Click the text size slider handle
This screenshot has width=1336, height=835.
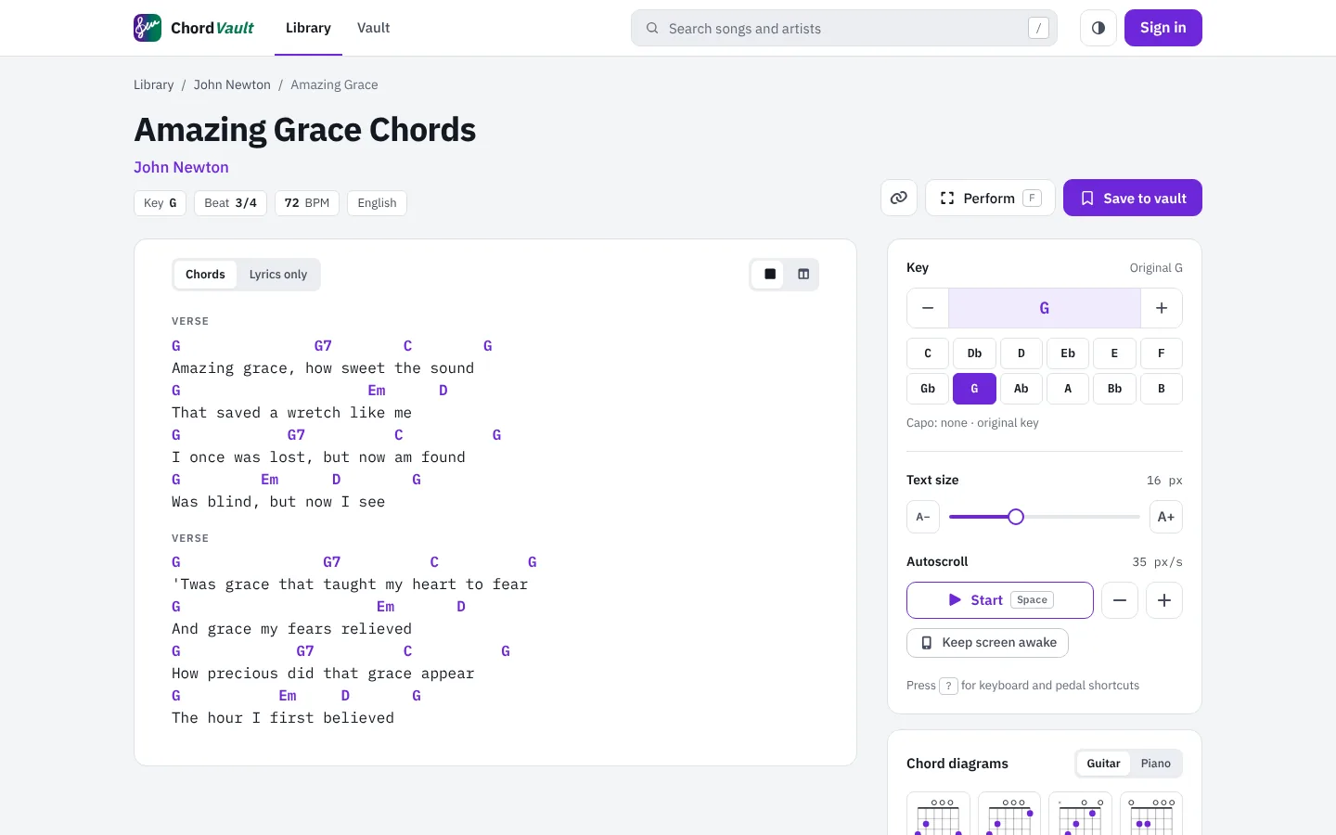1016,517
